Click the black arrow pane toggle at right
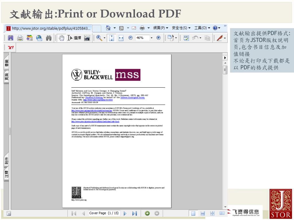Screen dimensions: 294x220 coord(225,58)
